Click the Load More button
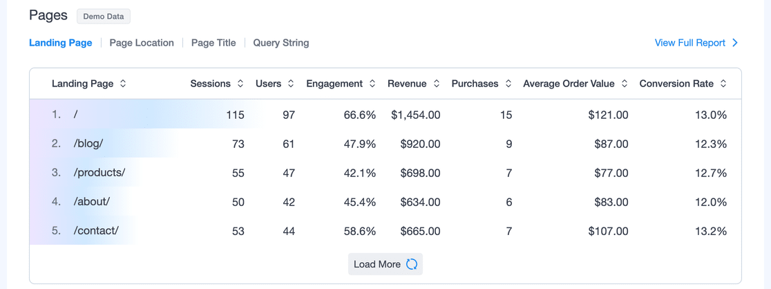Screen dimensions: 771x289 (386, 264)
